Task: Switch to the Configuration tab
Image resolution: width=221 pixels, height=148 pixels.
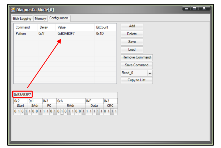Action: tap(59, 18)
